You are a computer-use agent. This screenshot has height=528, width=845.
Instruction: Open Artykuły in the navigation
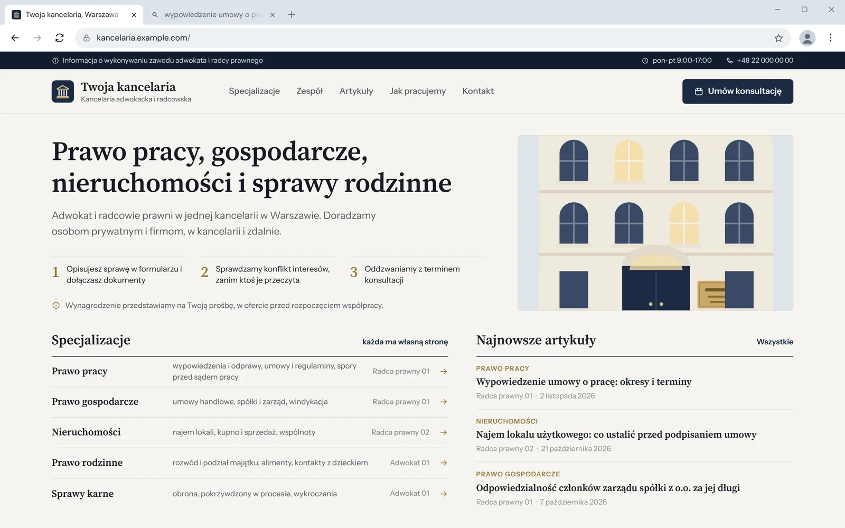[356, 91]
